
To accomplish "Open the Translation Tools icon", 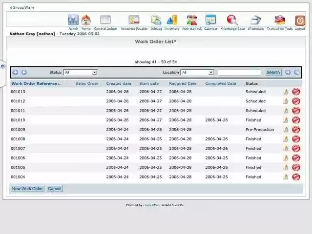I will pos(280,20).
